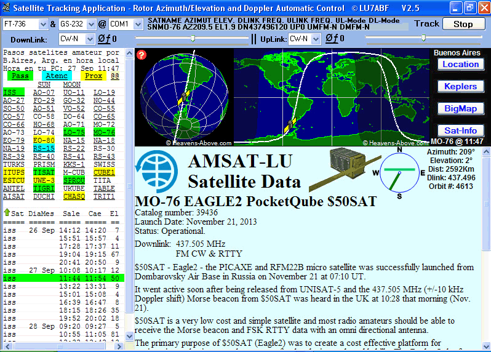Open the UpLink CW-N mode dropdown

(316, 39)
